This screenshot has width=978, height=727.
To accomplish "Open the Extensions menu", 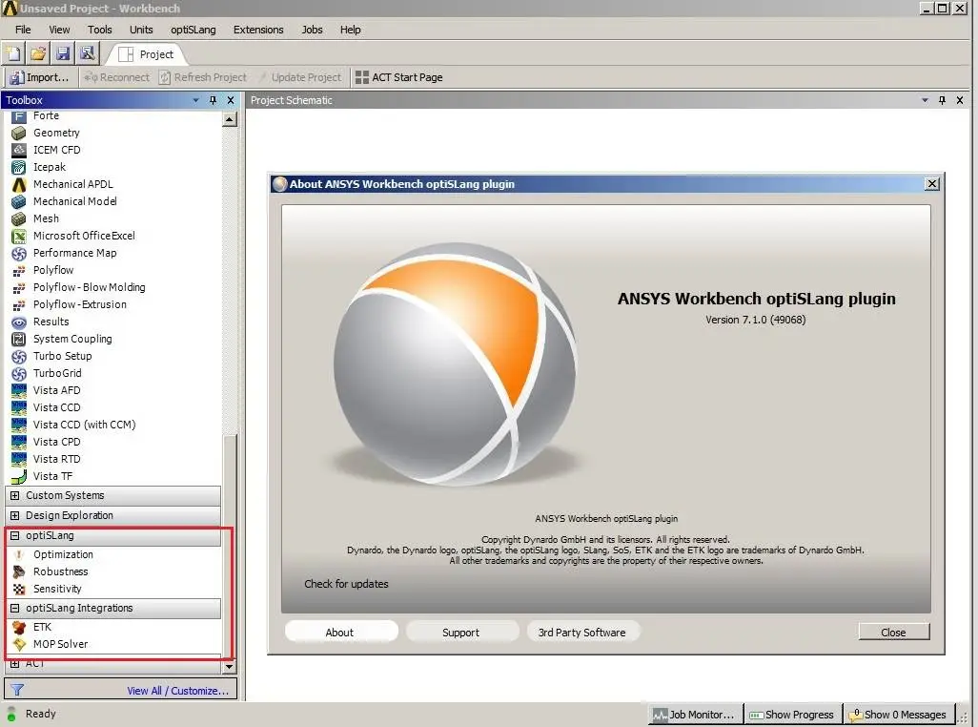I will coord(258,30).
